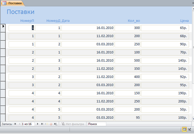Click the Цена field showing 100р.
Screen dimensions: 194x134
[165, 118]
